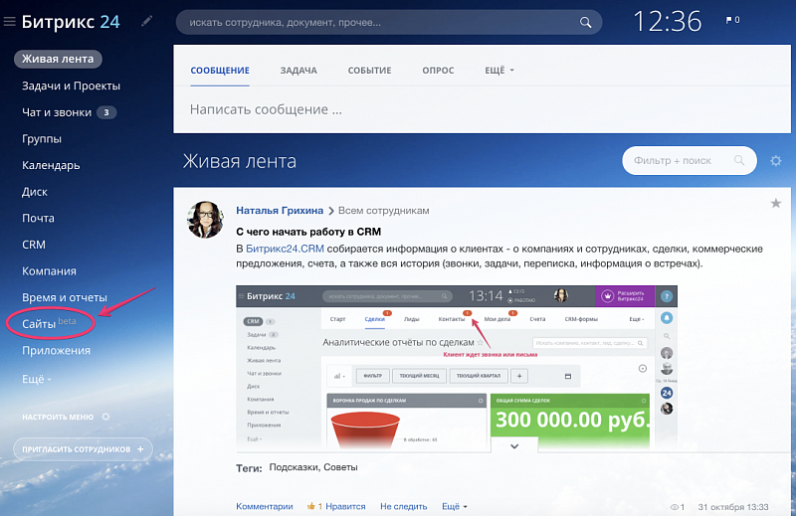This screenshot has height=516, width=796.
Task: Open Диск from left menu
Action: coord(35,192)
